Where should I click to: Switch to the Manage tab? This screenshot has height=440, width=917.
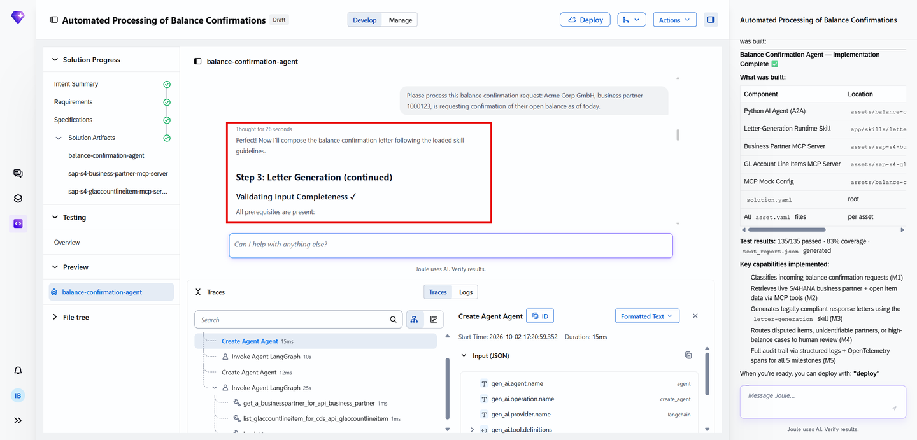[401, 20]
